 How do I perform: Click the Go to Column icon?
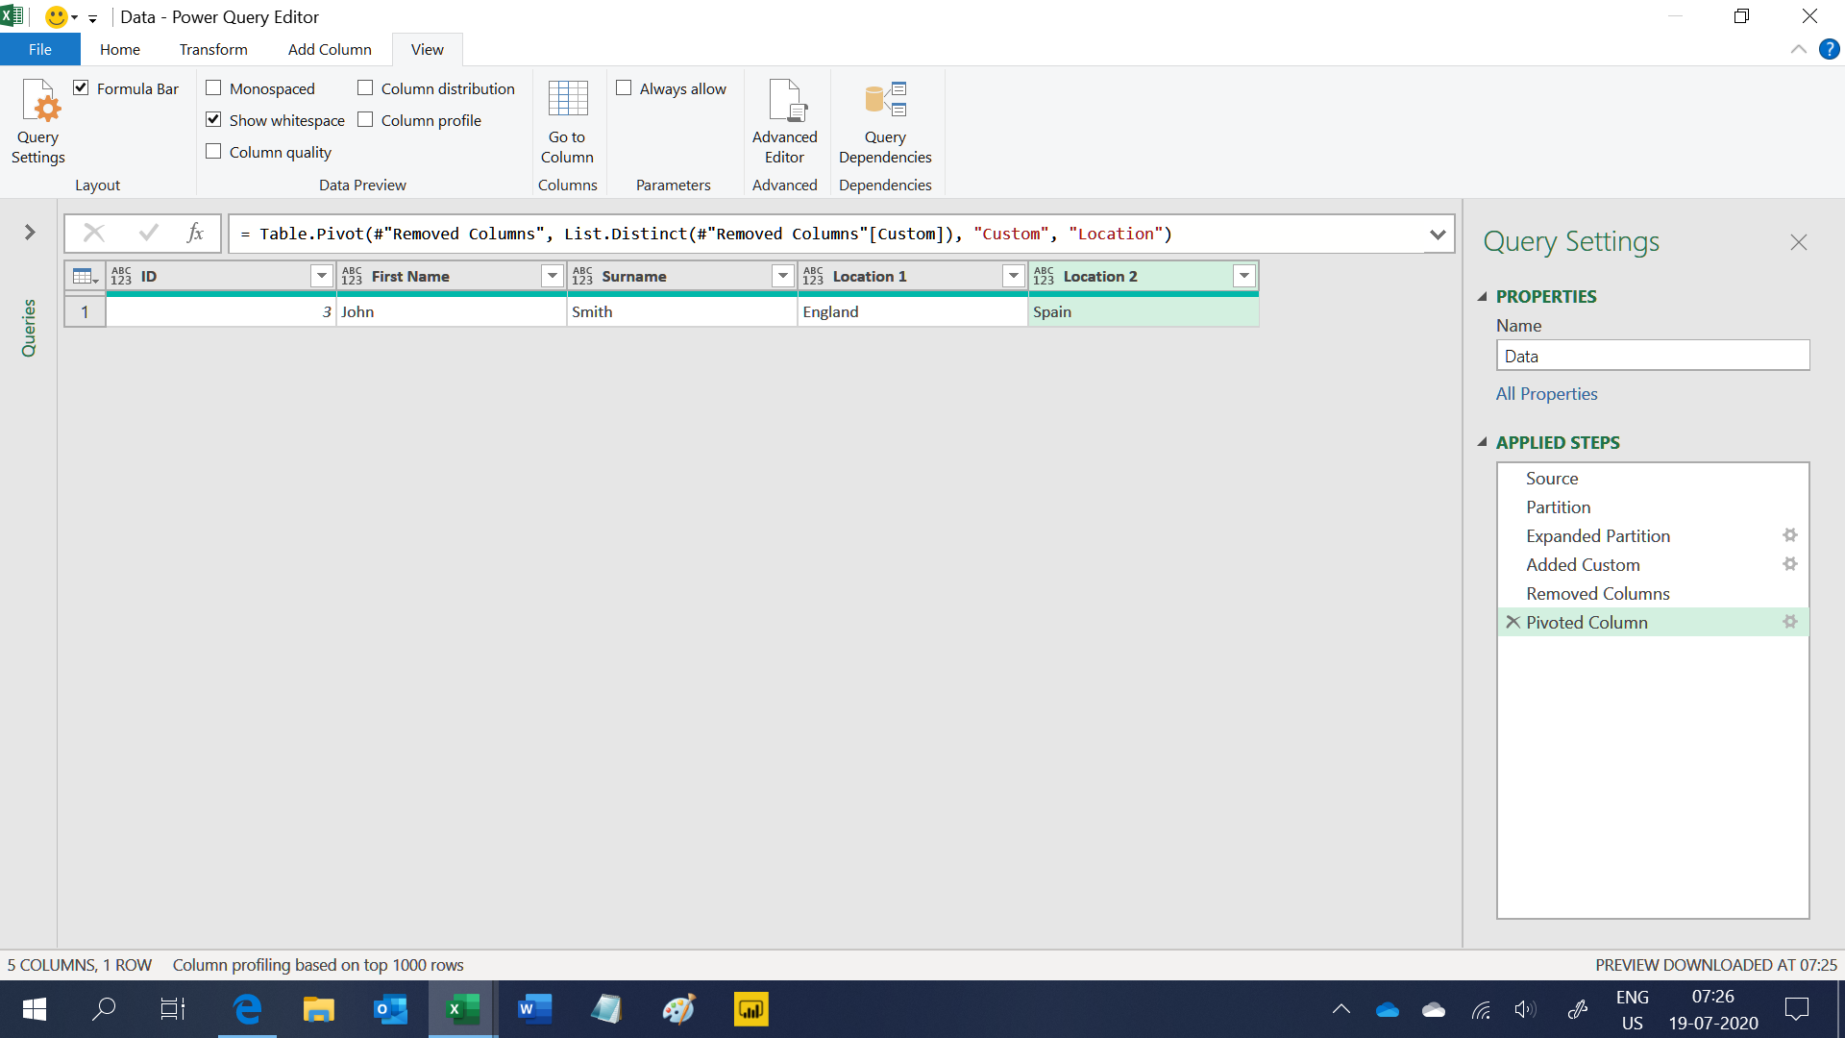pyautogui.click(x=567, y=122)
